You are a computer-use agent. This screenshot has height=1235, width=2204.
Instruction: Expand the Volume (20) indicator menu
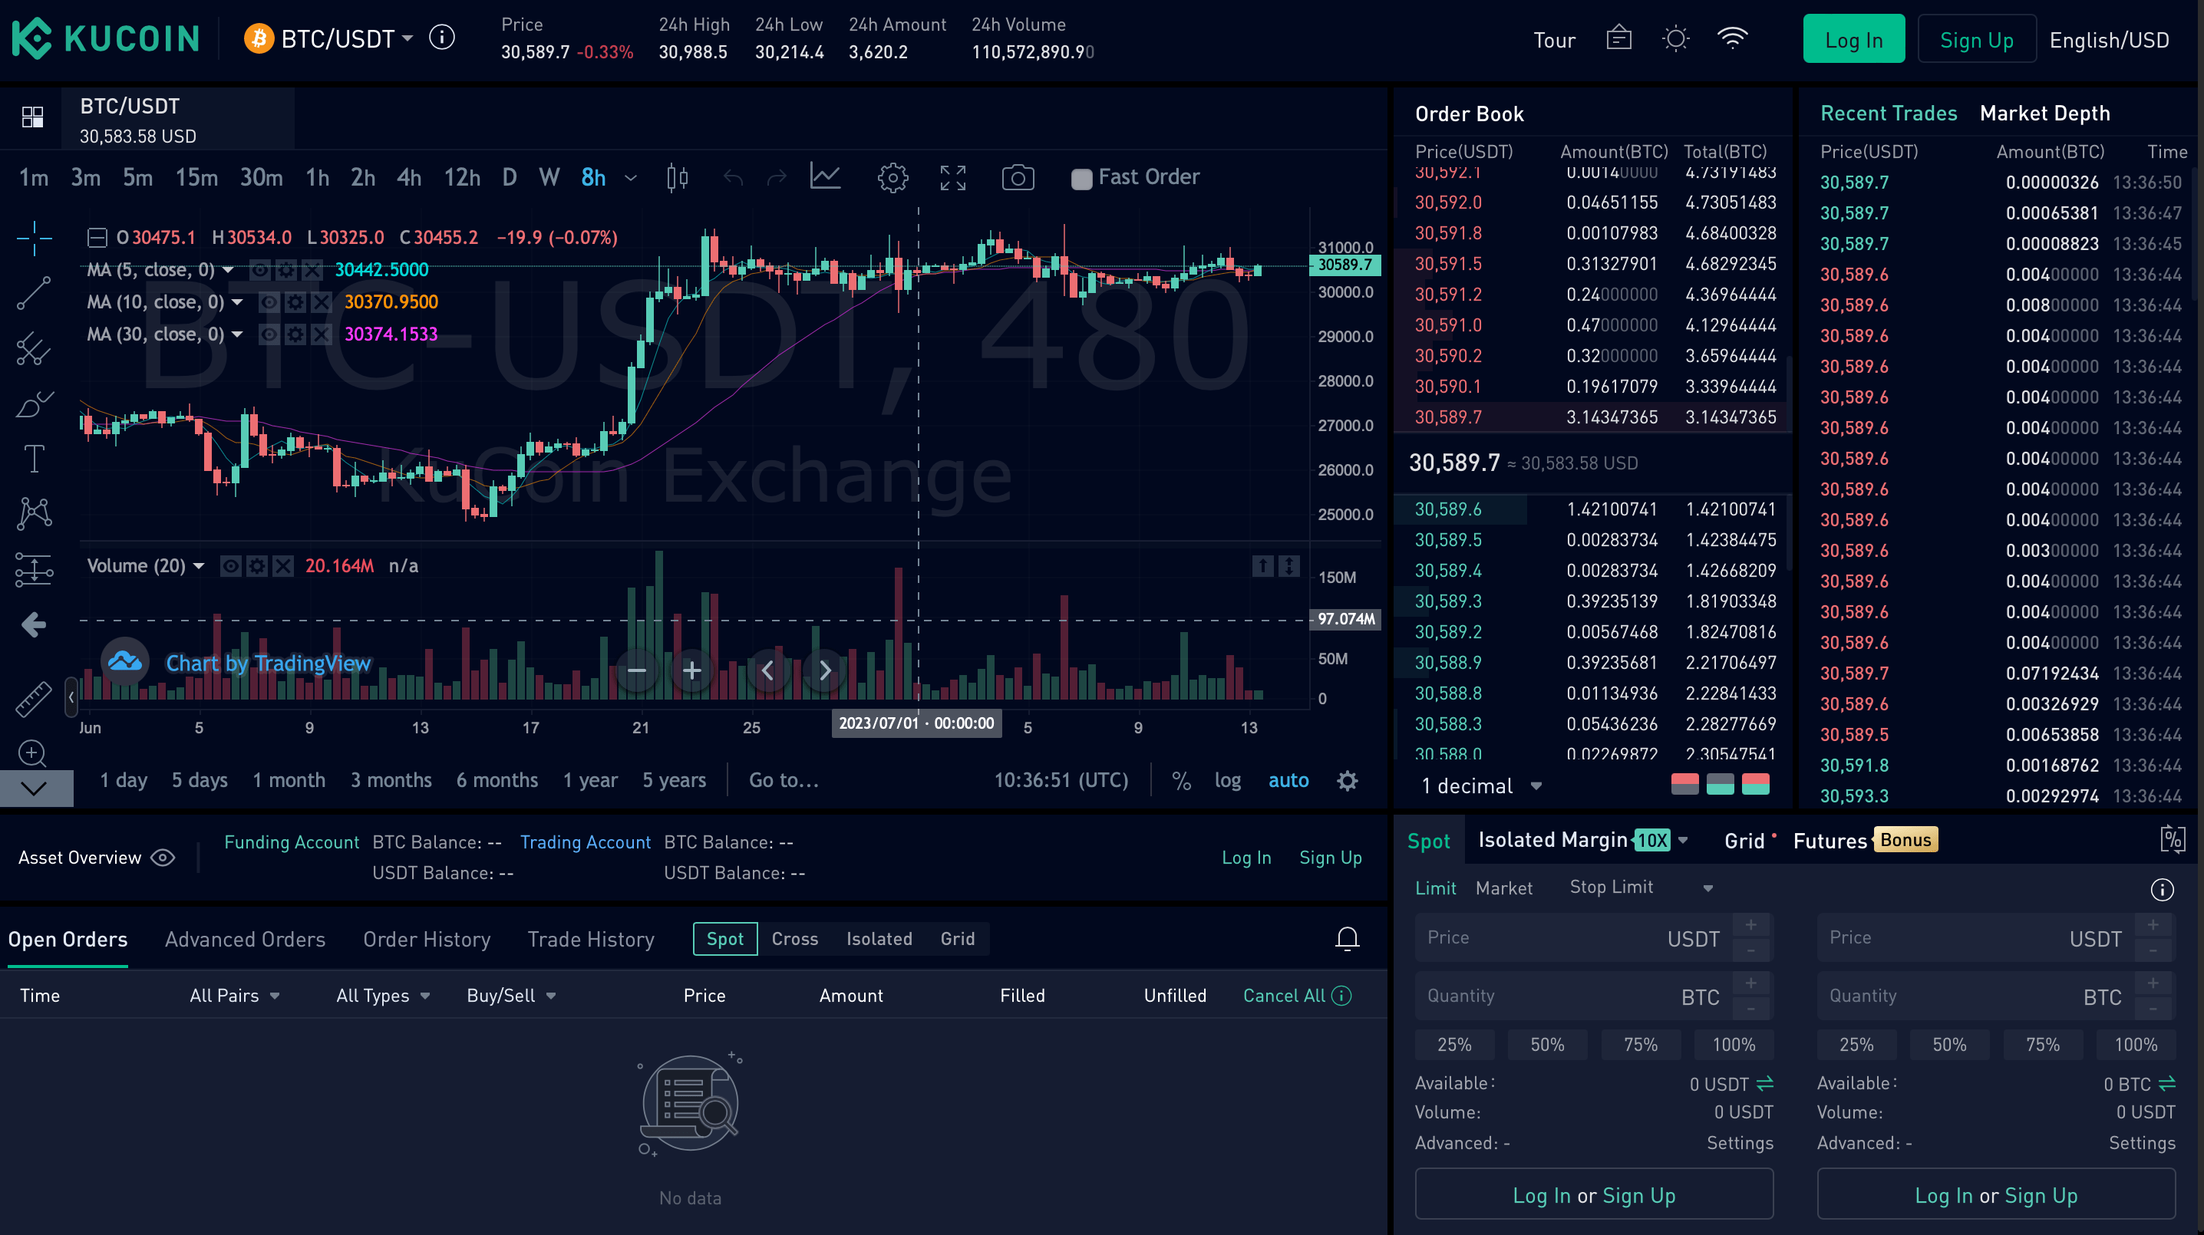(x=199, y=566)
